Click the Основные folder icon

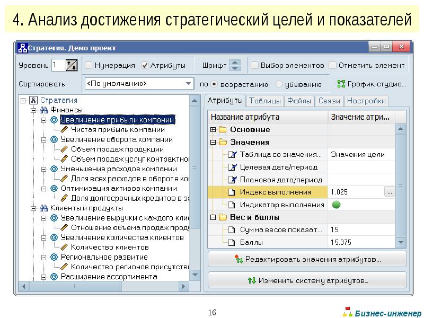pos(222,130)
